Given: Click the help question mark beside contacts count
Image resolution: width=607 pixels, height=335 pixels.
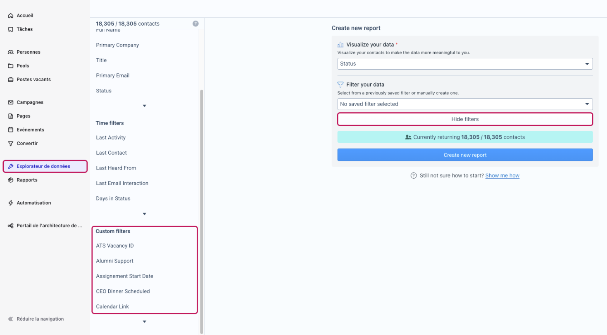Looking at the screenshot, I should click(195, 24).
